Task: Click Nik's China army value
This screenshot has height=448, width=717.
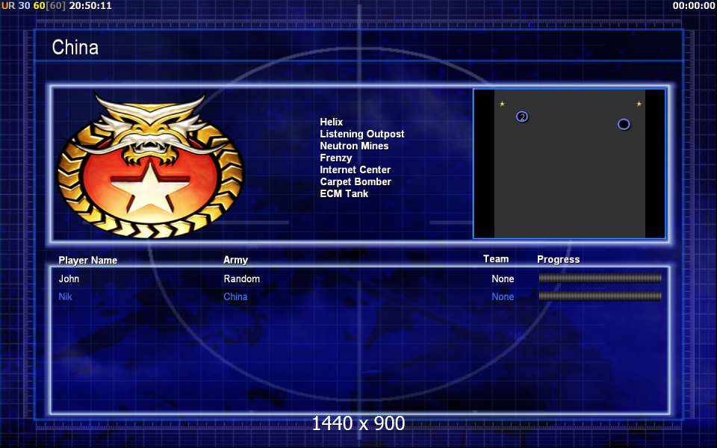Action: click(x=235, y=296)
